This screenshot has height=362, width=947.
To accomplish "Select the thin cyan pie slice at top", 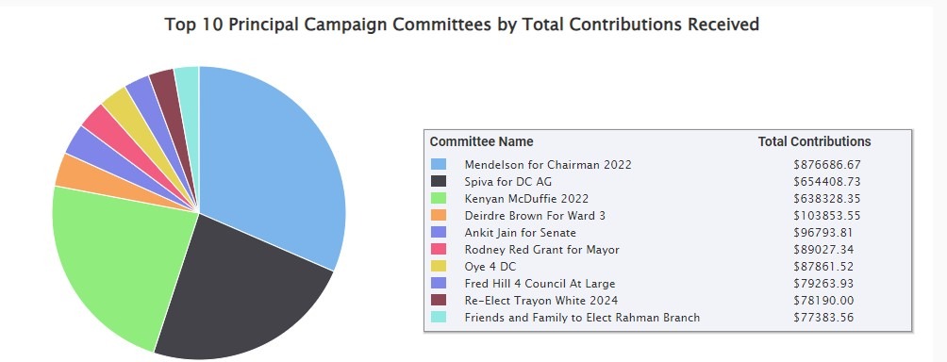I will coord(189,96).
